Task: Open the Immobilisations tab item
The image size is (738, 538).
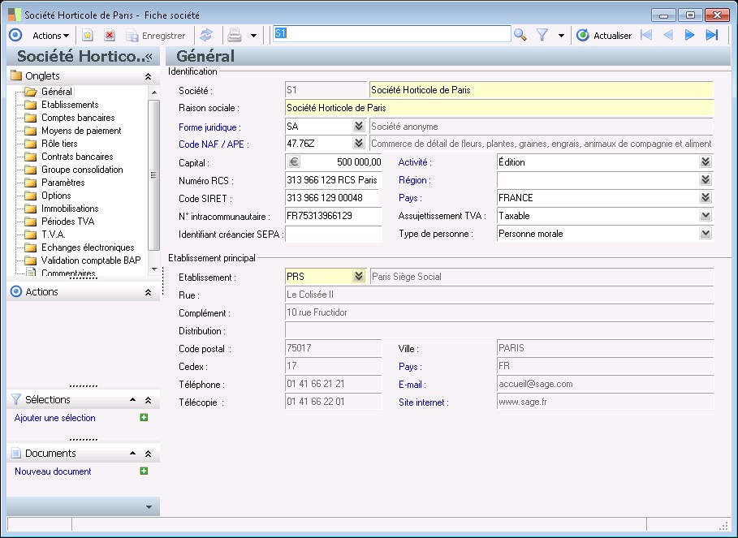Action: pyautogui.click(x=70, y=209)
